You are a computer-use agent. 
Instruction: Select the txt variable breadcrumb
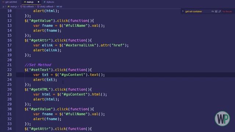click(x=59, y=7)
